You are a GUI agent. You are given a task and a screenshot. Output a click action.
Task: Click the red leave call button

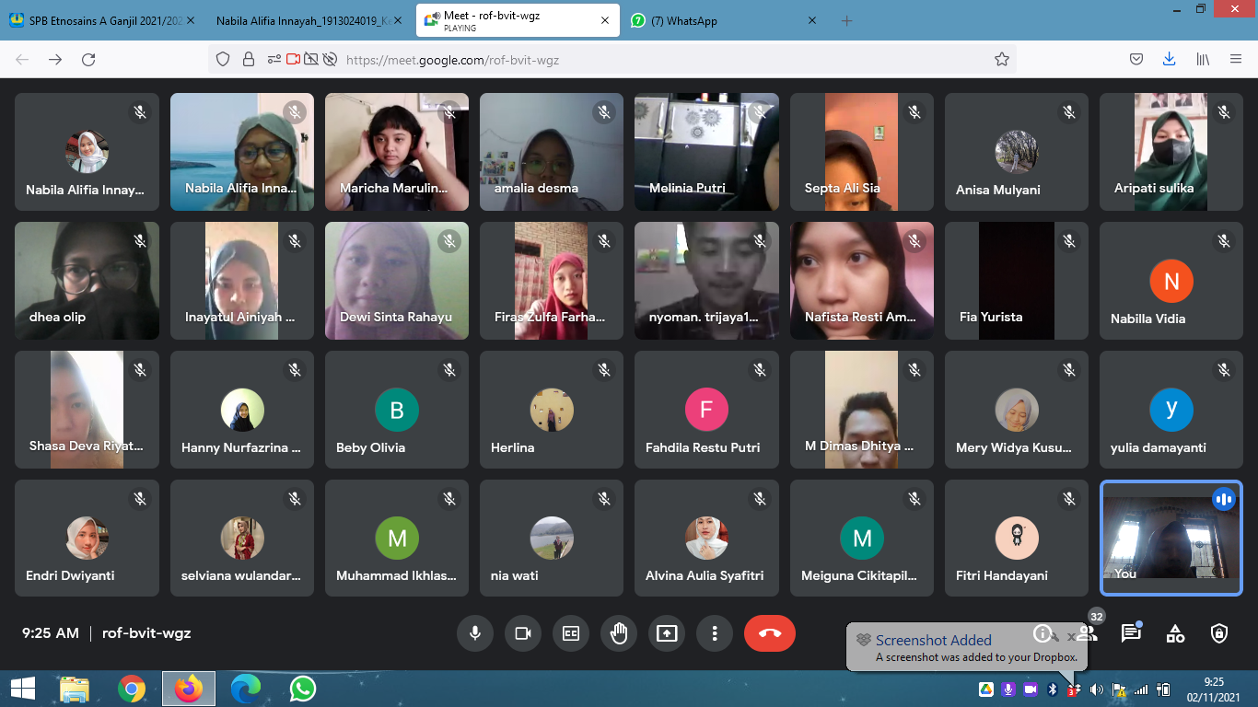[x=769, y=633]
